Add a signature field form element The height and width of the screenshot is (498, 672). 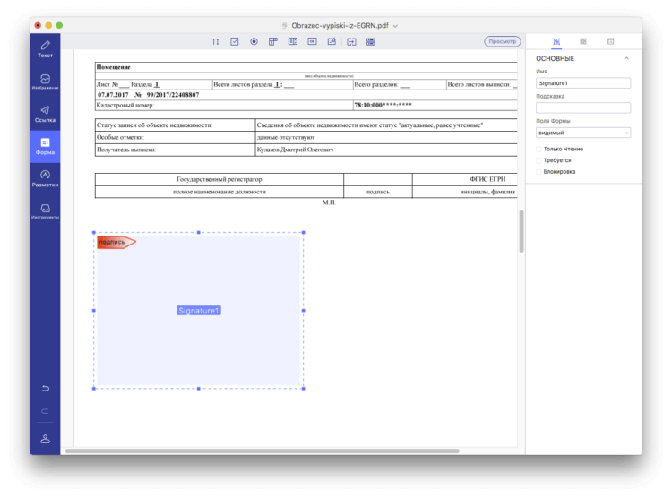click(x=332, y=41)
